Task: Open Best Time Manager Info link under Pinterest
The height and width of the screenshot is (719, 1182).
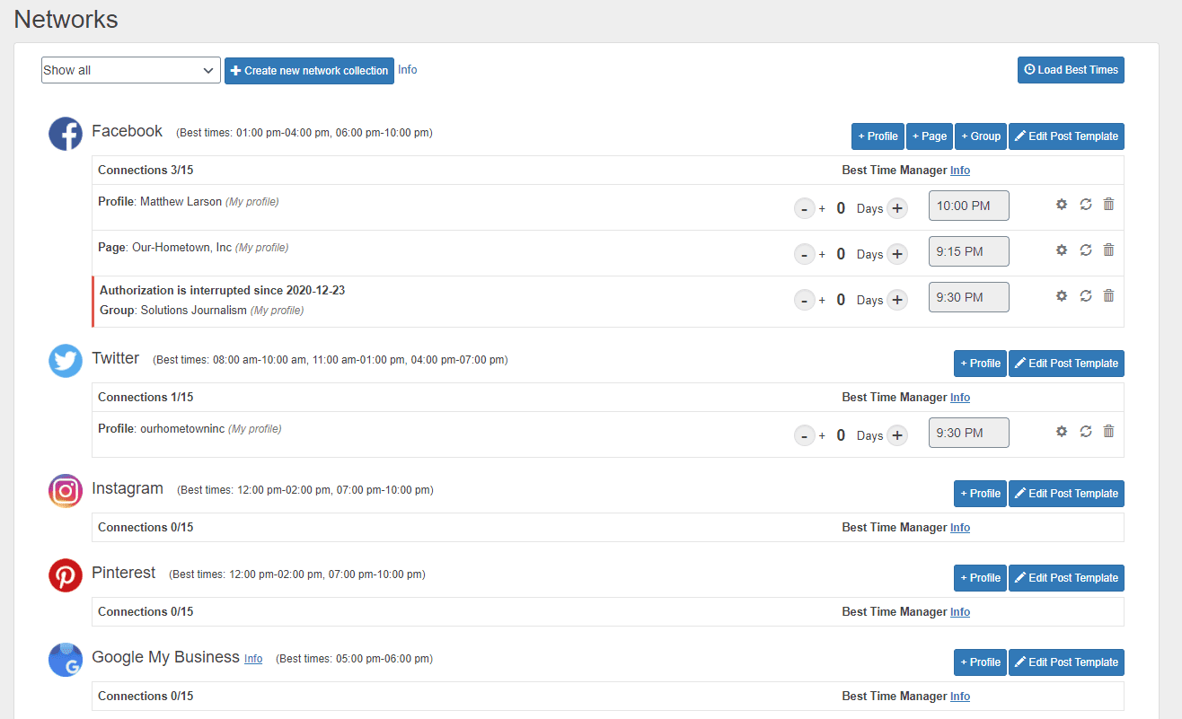Action: (x=960, y=612)
